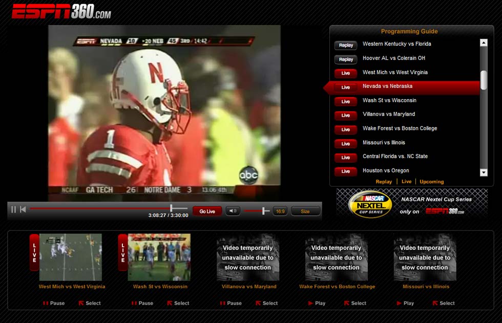Click Replay badge for Hoover AL vs Colerain OH
The image size is (502, 323).
click(x=346, y=59)
